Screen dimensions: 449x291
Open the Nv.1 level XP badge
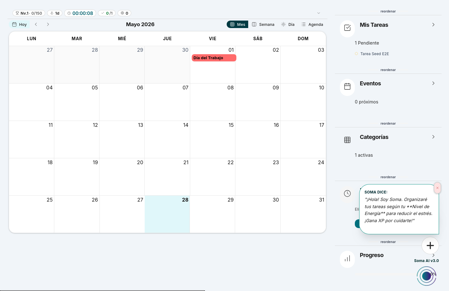(x=29, y=13)
